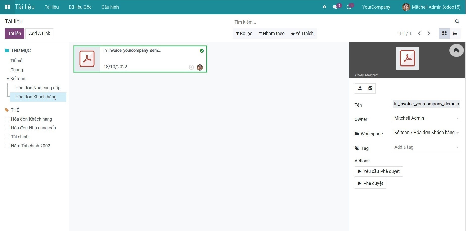Click the search magnifier icon

[x=457, y=22]
